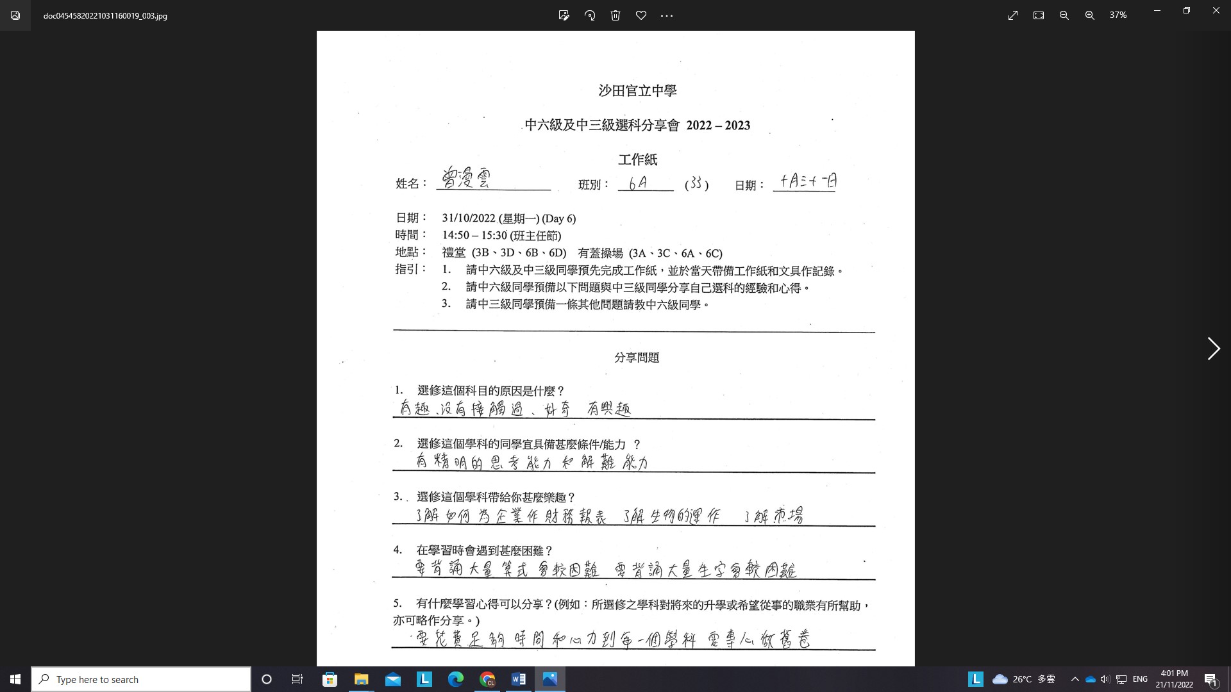Screen dimensions: 1231x692
Task: Restore down the Photos window
Action: pos(1187,11)
